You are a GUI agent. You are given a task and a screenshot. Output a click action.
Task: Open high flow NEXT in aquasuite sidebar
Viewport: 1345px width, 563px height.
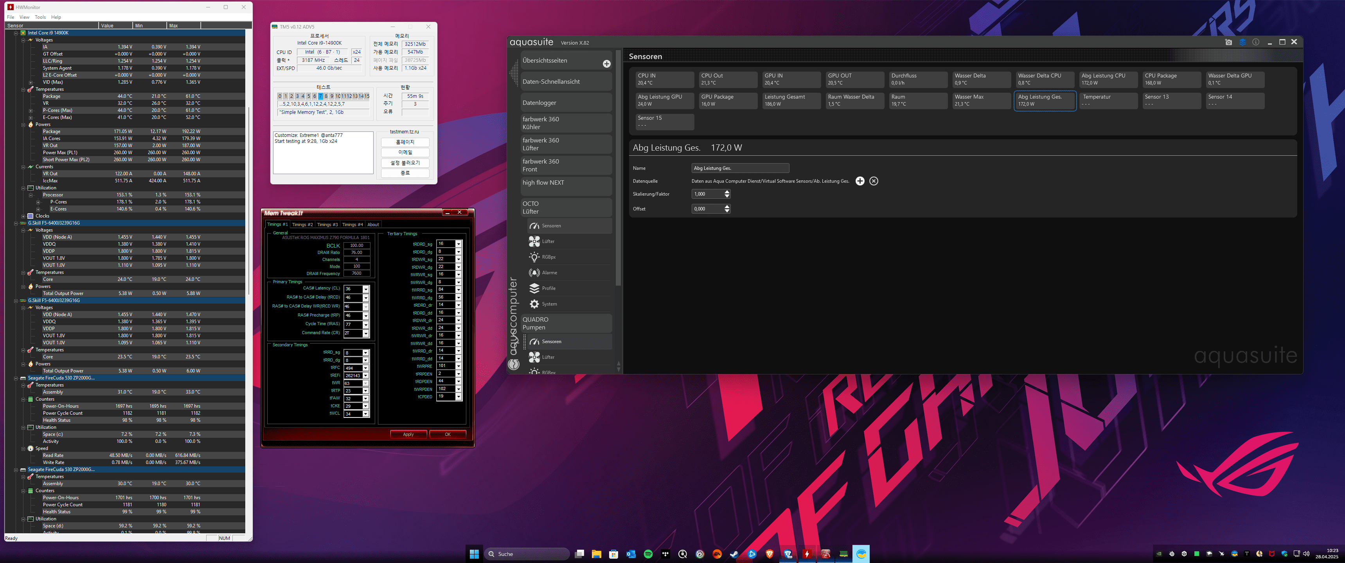pyautogui.click(x=566, y=187)
